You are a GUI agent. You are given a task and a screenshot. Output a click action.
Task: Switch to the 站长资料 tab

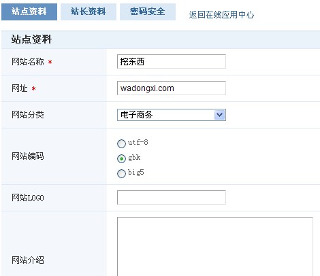[x=89, y=12]
